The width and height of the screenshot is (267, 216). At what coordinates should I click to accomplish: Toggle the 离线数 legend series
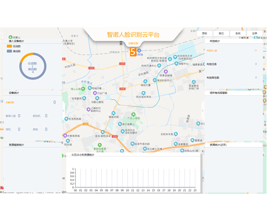pyautogui.click(x=13, y=51)
